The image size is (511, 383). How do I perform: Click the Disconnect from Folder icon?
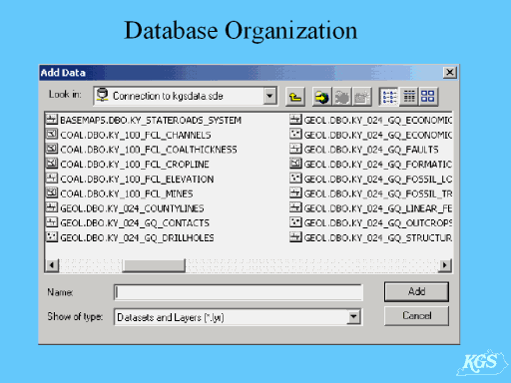point(341,97)
